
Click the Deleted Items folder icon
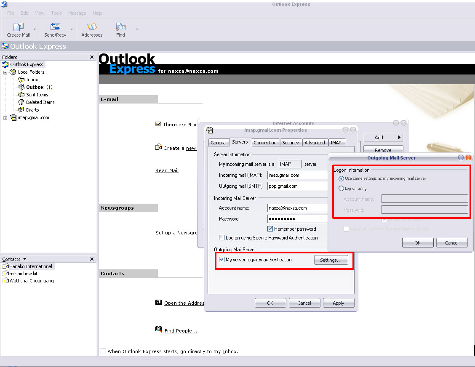coord(21,102)
